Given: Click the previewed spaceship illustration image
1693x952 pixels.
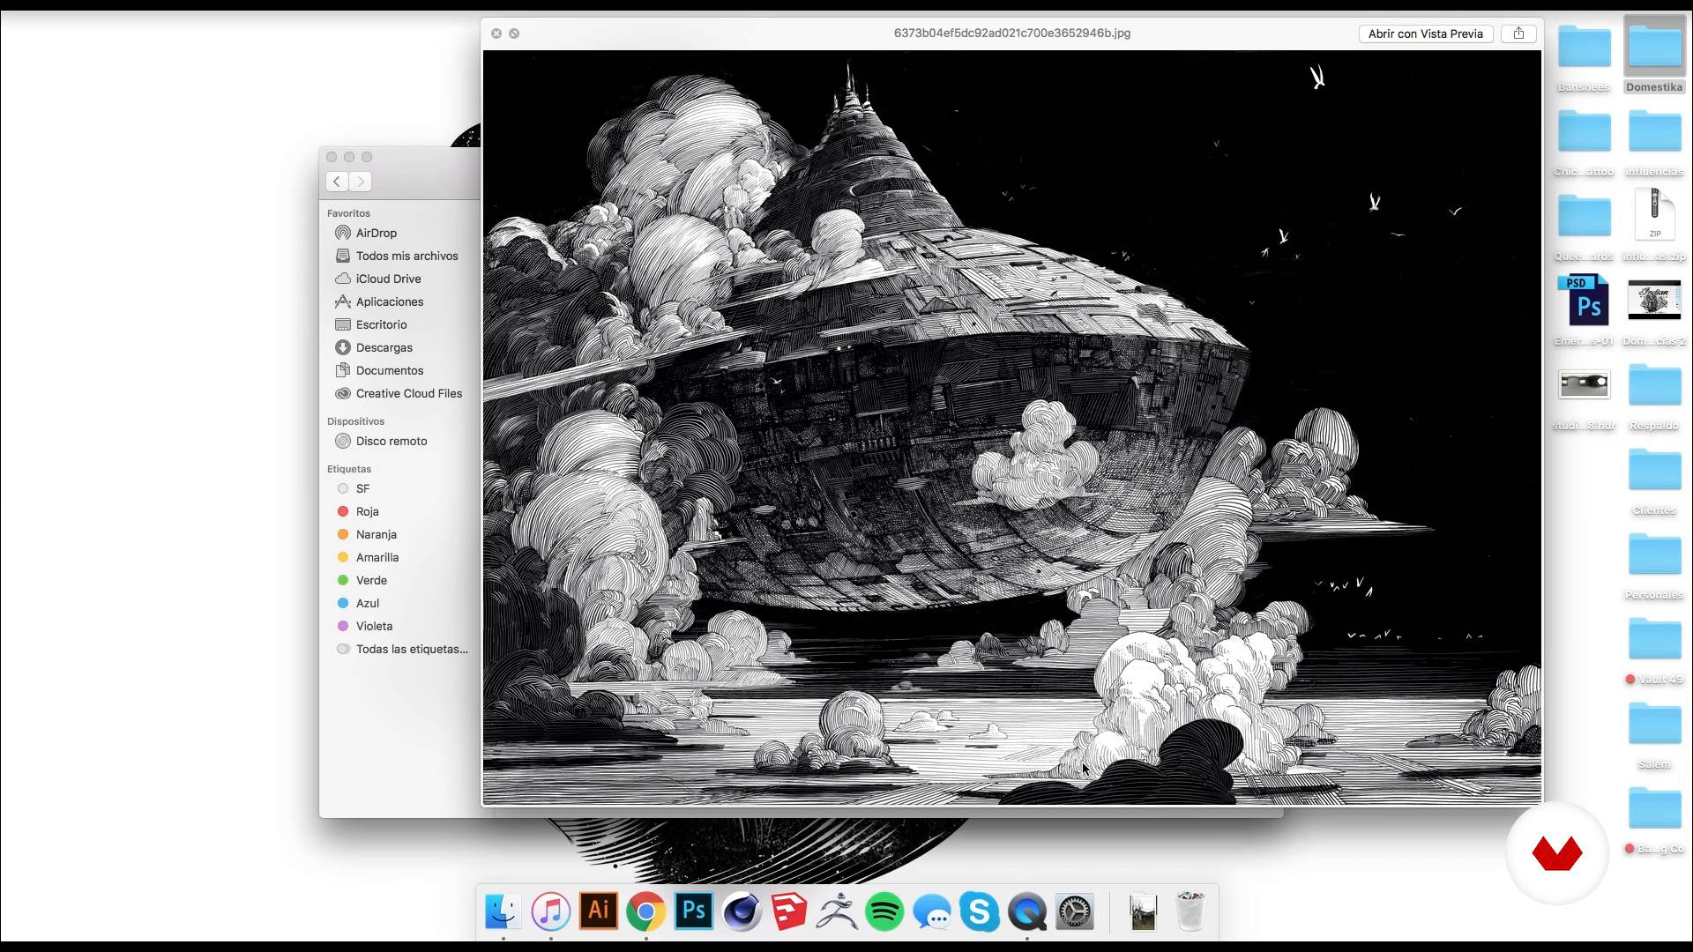Looking at the screenshot, I should [x=1012, y=428].
